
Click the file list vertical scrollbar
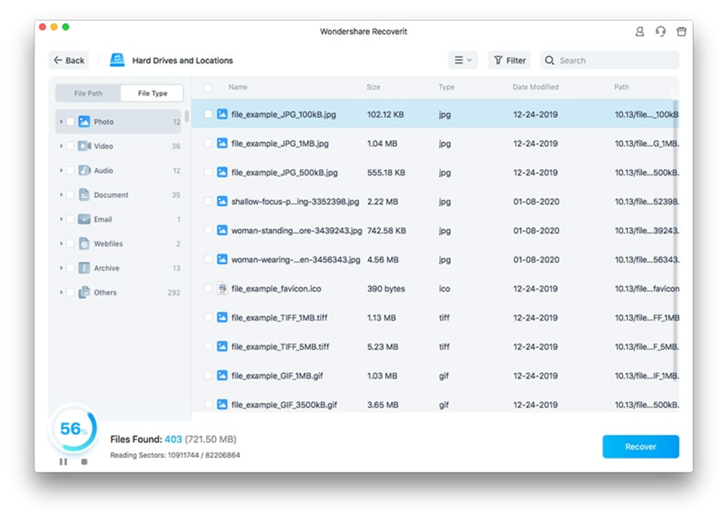coord(676,241)
